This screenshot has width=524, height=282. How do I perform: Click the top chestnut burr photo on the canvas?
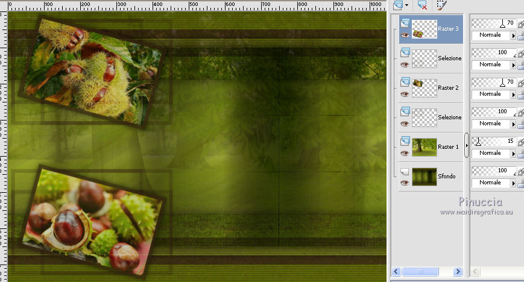[91, 72]
